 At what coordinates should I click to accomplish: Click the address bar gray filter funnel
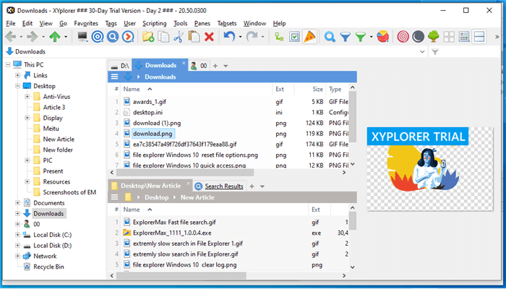click(x=435, y=51)
